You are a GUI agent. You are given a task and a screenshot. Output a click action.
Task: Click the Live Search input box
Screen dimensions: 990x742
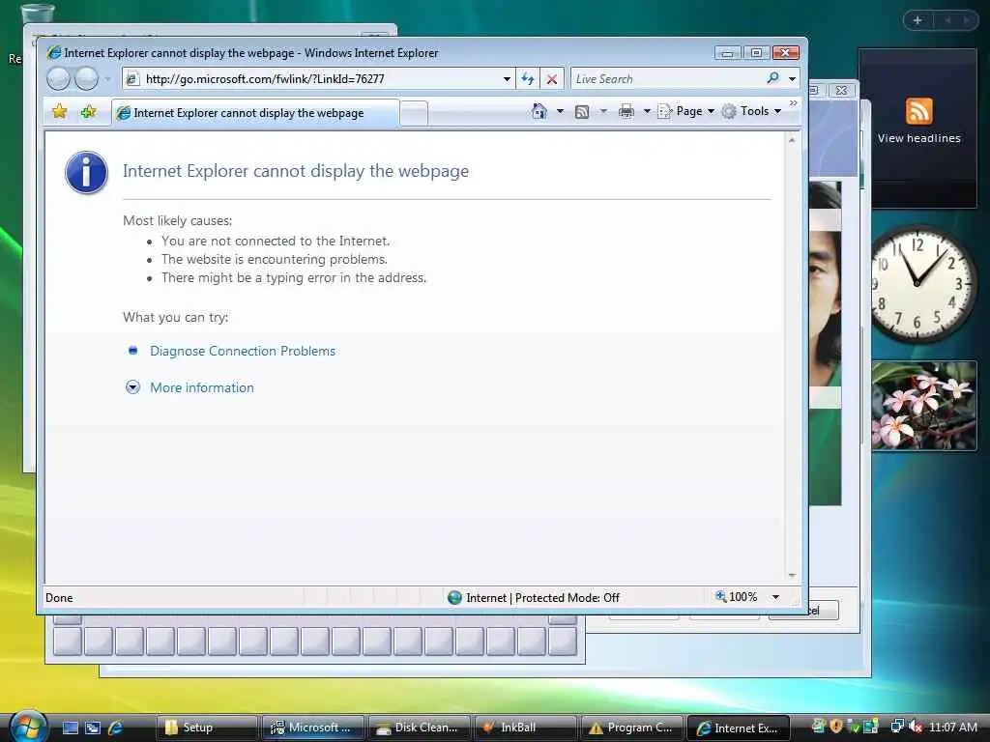666,79
